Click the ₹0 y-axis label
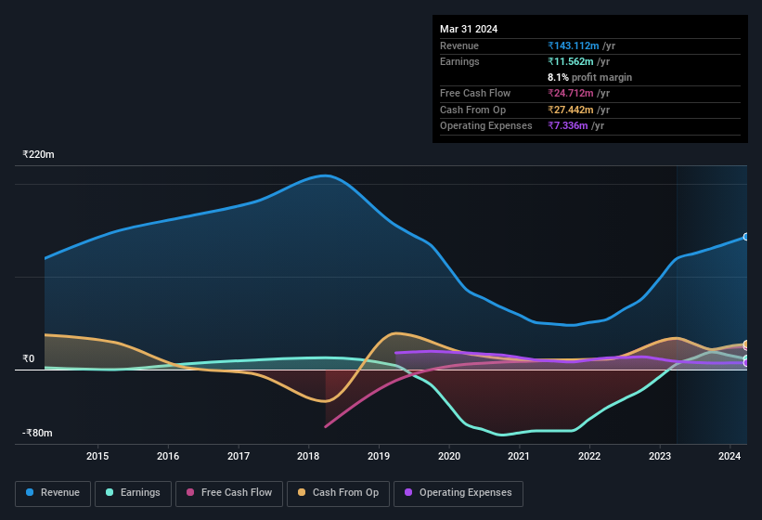The height and width of the screenshot is (520, 762). (x=28, y=358)
